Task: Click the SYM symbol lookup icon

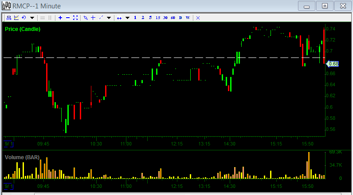Action: coord(9,18)
